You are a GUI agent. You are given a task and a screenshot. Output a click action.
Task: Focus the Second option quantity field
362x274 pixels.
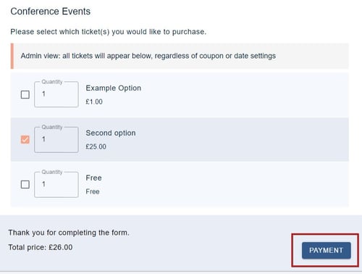click(x=56, y=139)
